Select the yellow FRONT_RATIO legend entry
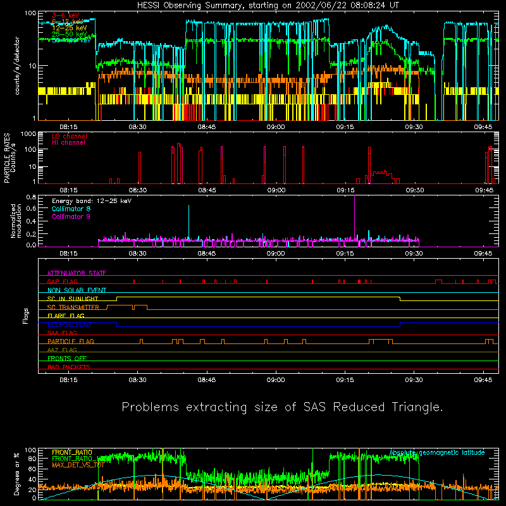This screenshot has height=506, width=506. (72, 452)
